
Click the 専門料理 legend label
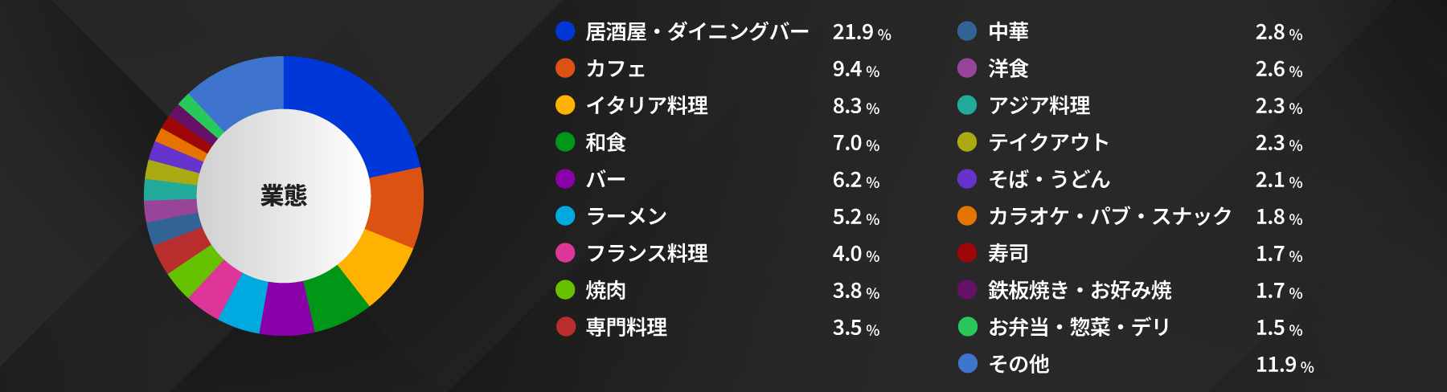pyautogui.click(x=626, y=327)
